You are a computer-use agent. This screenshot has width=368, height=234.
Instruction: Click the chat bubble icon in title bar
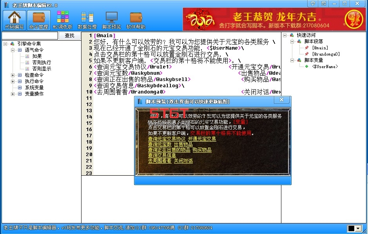tap(313, 3)
